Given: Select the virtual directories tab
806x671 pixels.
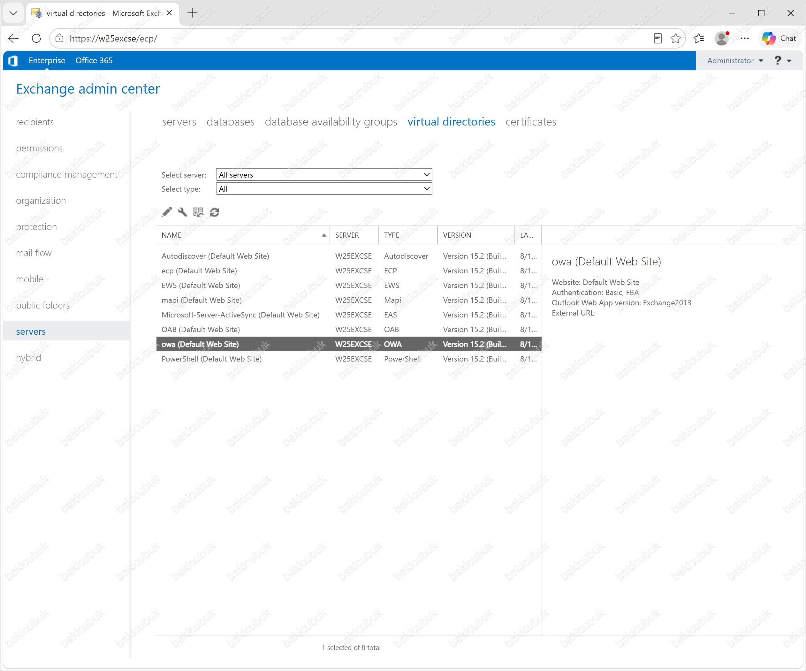Looking at the screenshot, I should pos(451,122).
